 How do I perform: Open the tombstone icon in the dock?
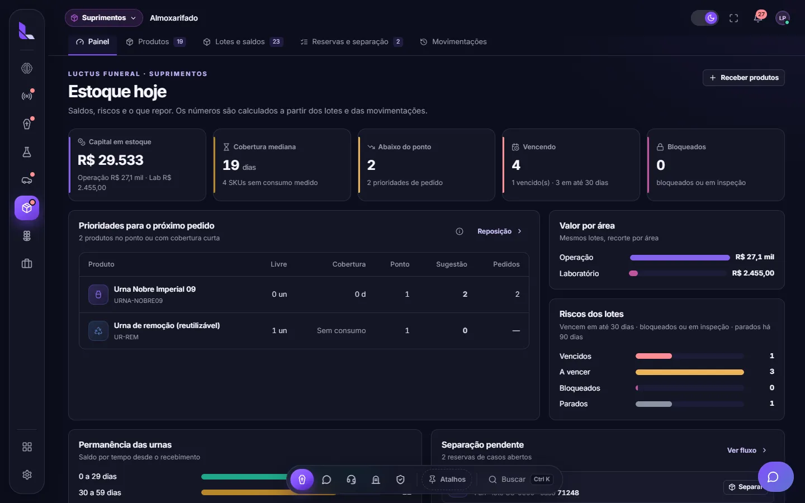tap(376, 480)
